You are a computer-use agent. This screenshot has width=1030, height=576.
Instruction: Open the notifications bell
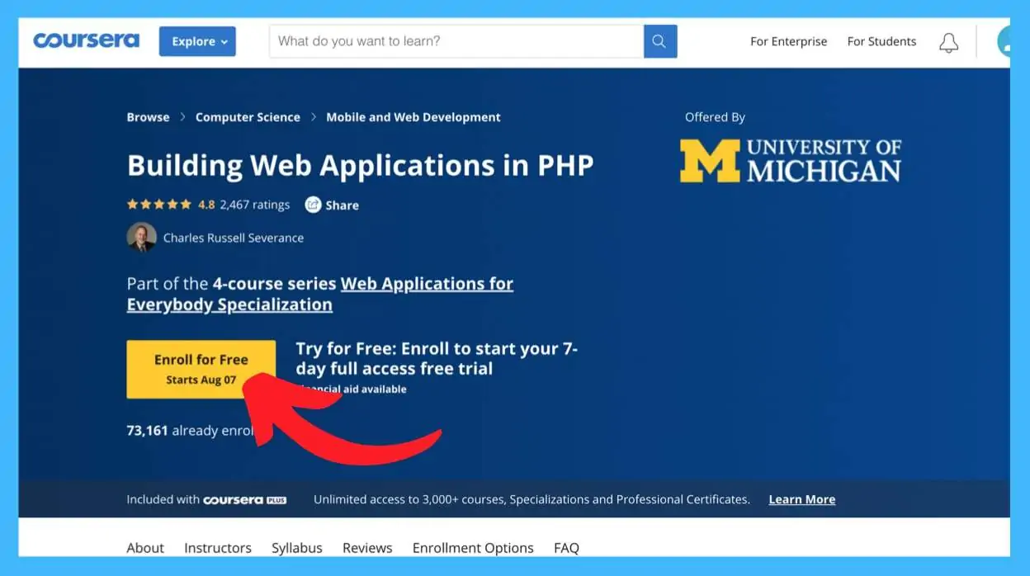pyautogui.click(x=949, y=42)
